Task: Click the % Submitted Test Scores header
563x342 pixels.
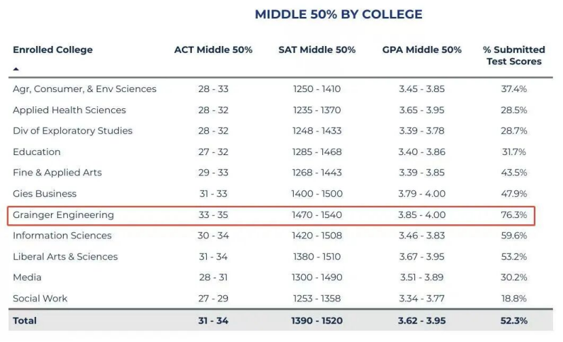Action: (x=513, y=55)
